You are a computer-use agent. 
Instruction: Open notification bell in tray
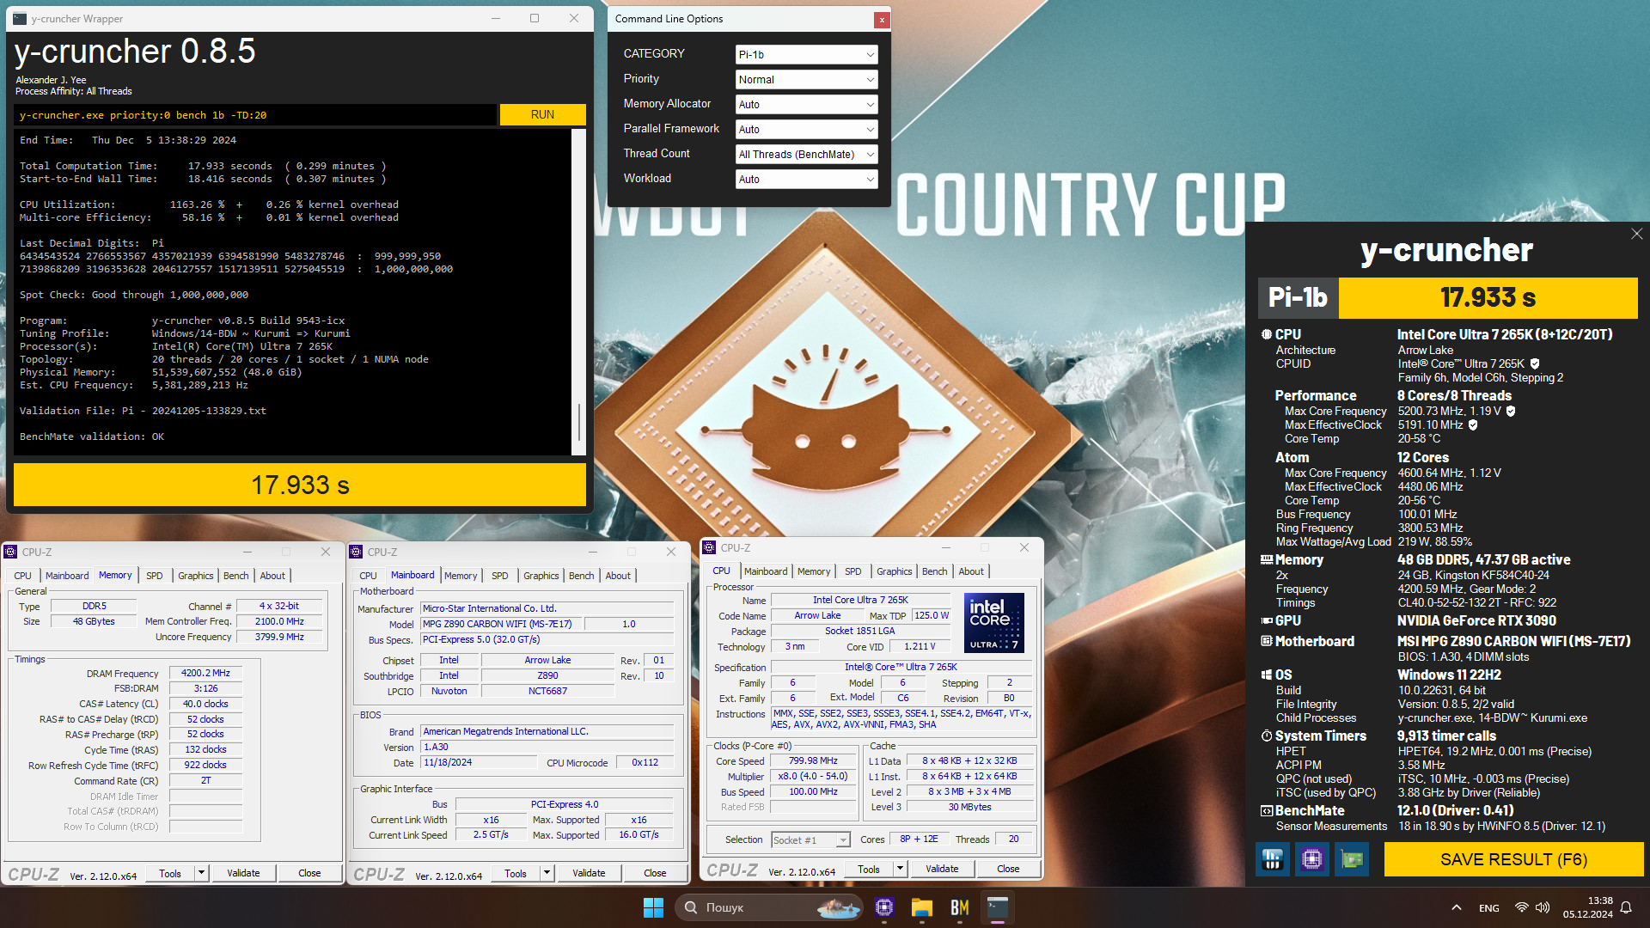coord(1626,907)
